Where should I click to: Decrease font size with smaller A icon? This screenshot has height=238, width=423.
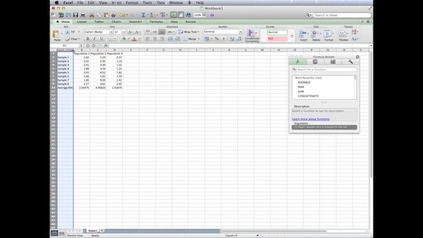(x=137, y=32)
